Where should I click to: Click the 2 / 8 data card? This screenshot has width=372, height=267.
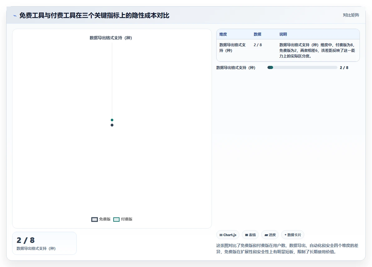[x=44, y=243]
